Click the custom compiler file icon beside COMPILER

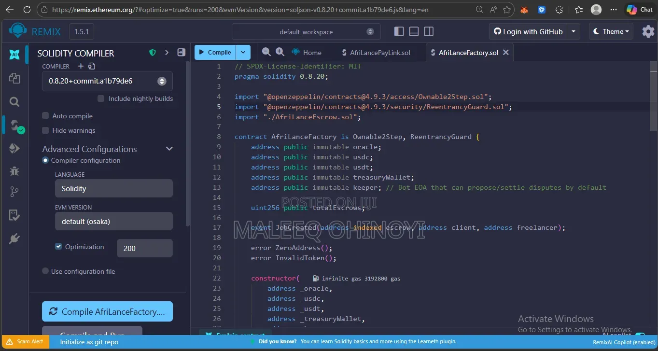click(x=92, y=66)
